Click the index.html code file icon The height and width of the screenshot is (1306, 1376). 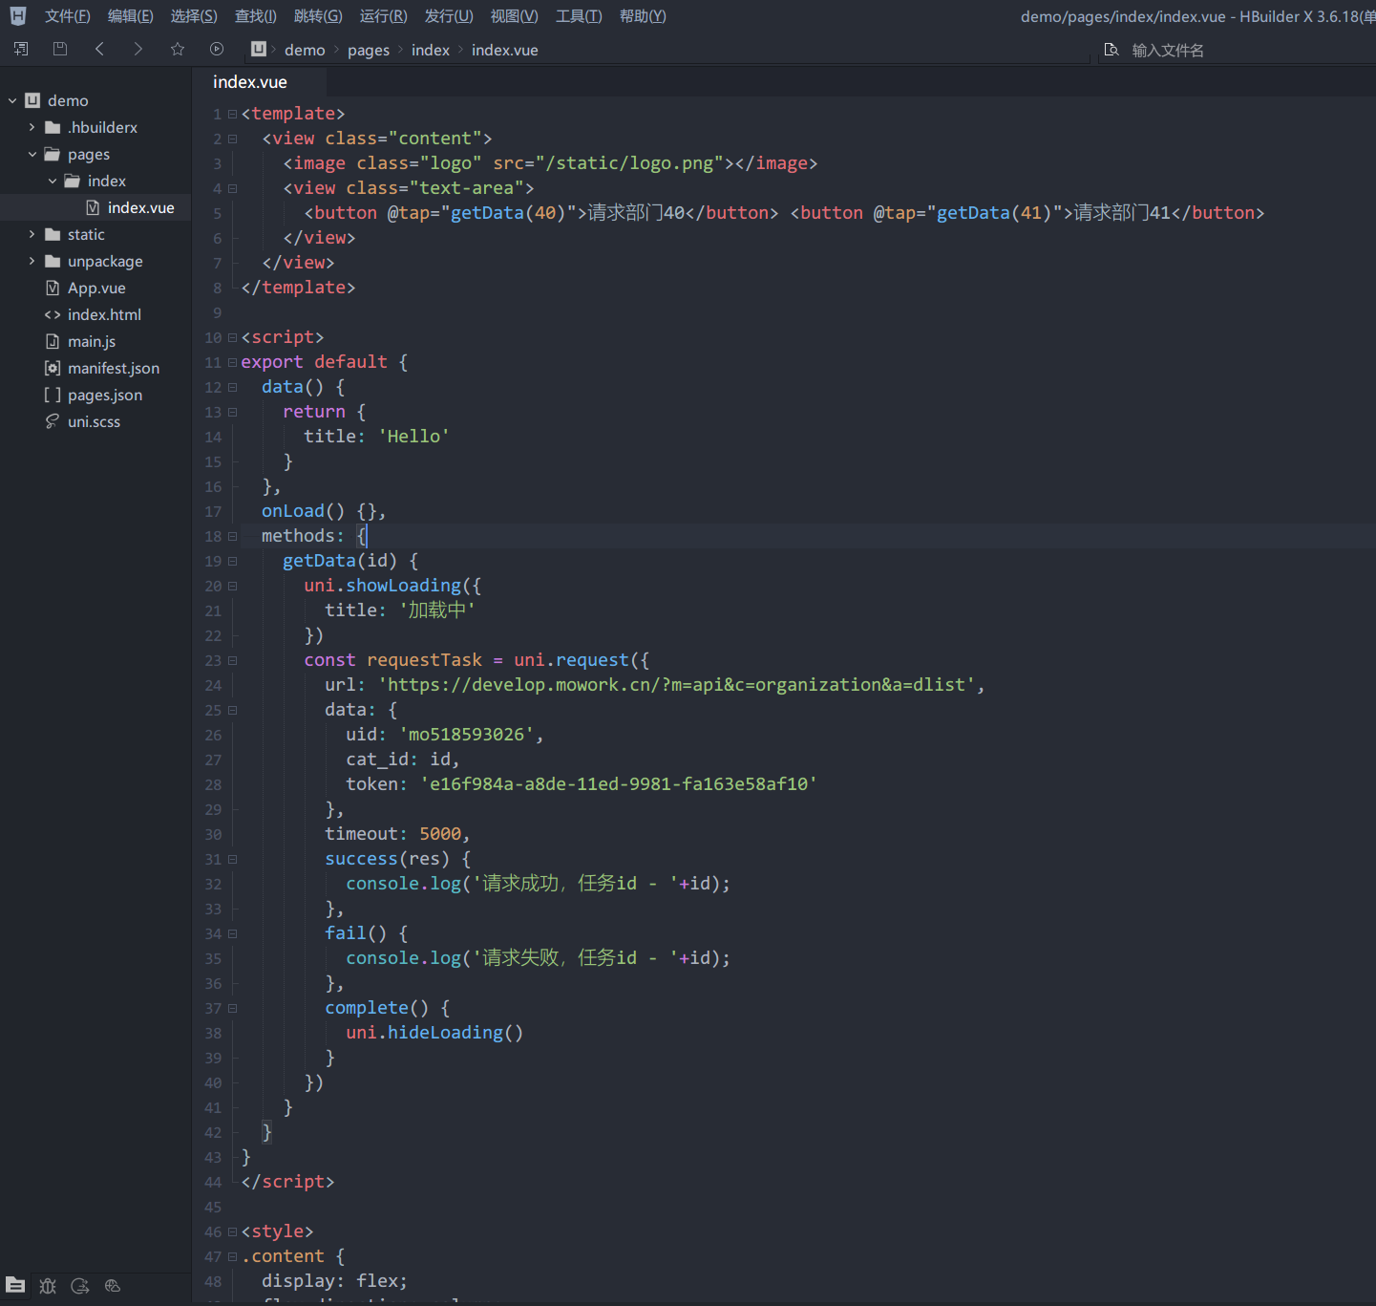(x=53, y=314)
